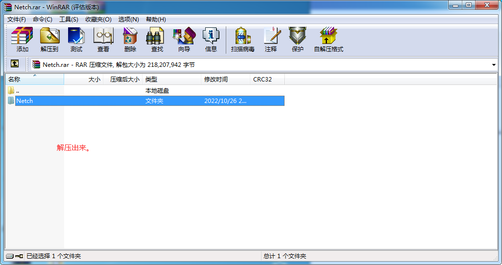Image resolution: width=502 pixels, height=265 pixels.
Task: Open the File (文件) menu
Action: coord(16,19)
